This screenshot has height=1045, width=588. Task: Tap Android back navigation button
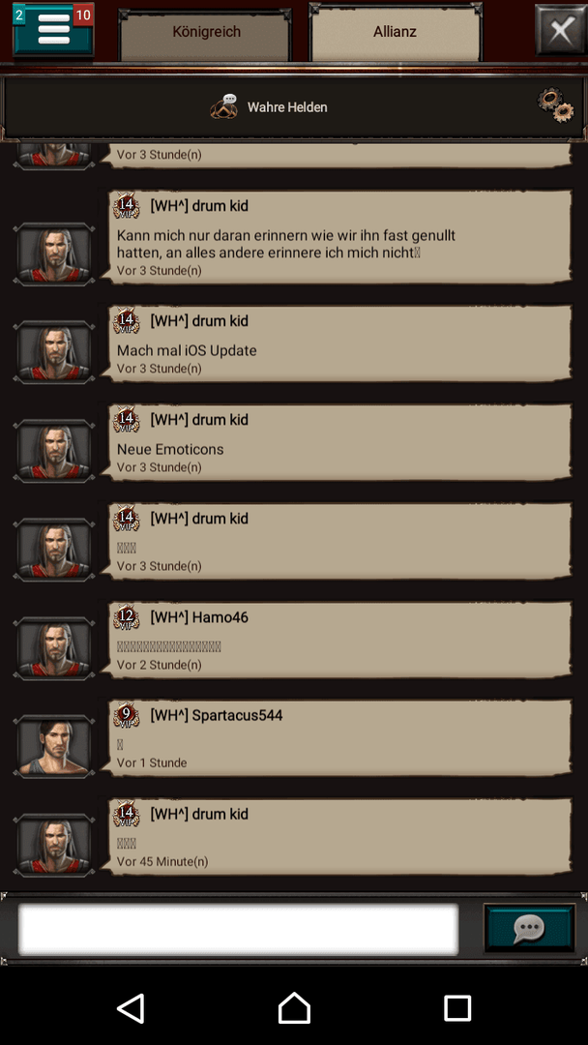(x=132, y=1008)
